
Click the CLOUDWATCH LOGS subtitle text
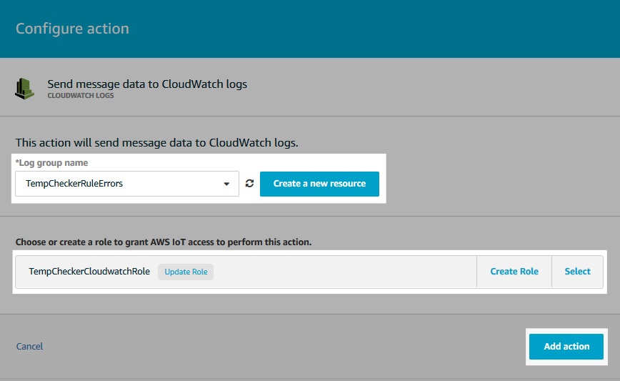pyautogui.click(x=81, y=95)
